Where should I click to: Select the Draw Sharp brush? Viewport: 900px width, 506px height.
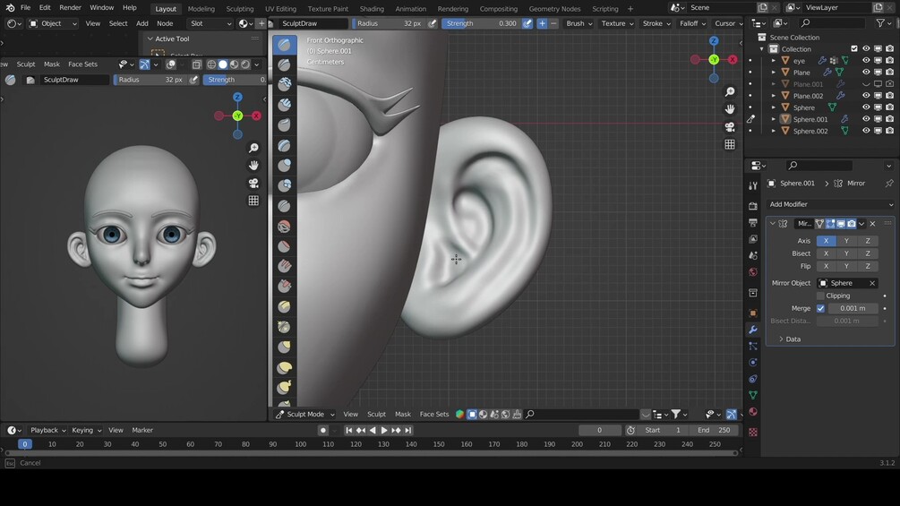tap(284, 64)
